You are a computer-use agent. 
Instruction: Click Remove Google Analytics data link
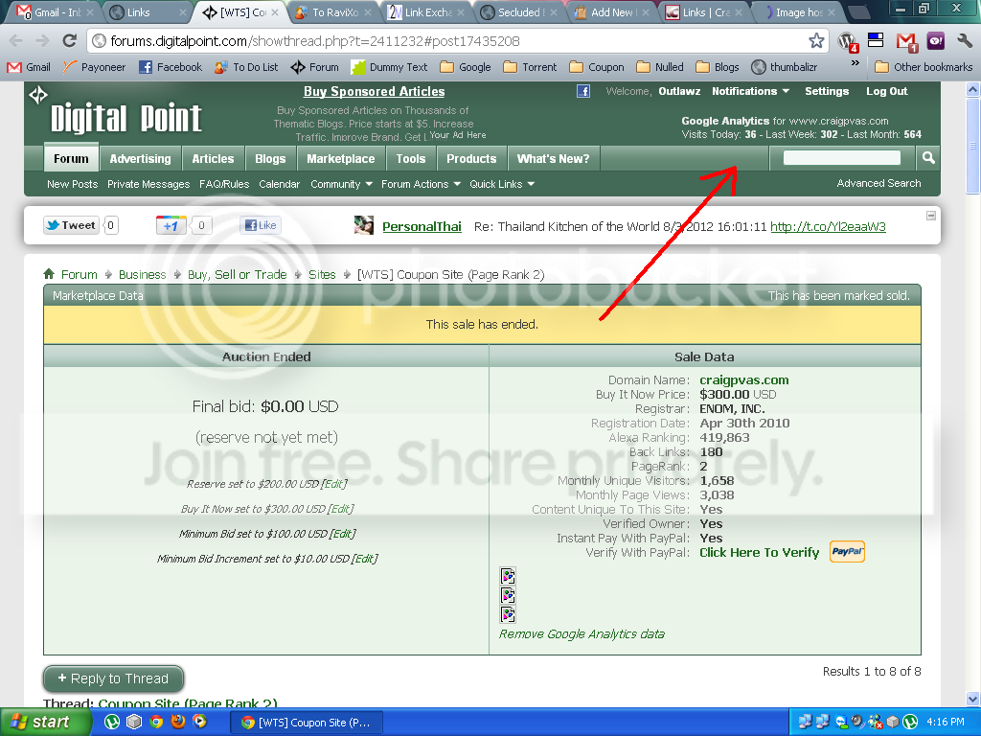[x=582, y=634]
